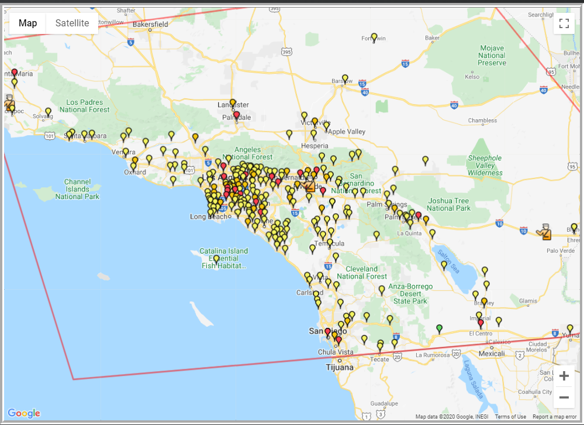Select the yellow marker near Solvang
The height and width of the screenshot is (425, 584).
click(48, 112)
